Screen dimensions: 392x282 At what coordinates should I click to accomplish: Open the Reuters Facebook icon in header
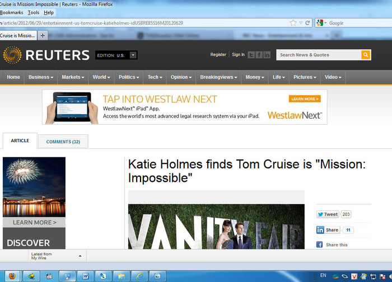click(x=259, y=55)
